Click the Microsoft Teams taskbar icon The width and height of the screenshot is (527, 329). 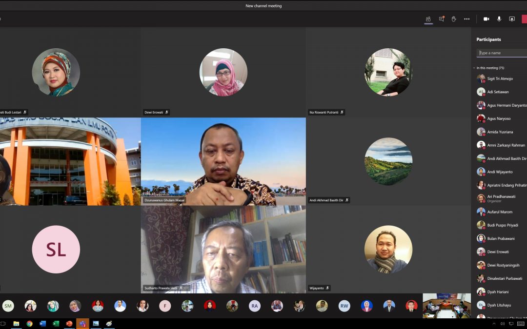pos(82,324)
